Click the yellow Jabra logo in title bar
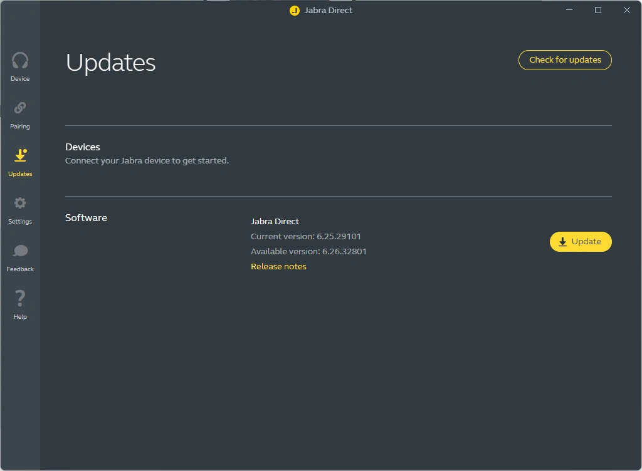The height and width of the screenshot is (471, 642). coord(295,11)
